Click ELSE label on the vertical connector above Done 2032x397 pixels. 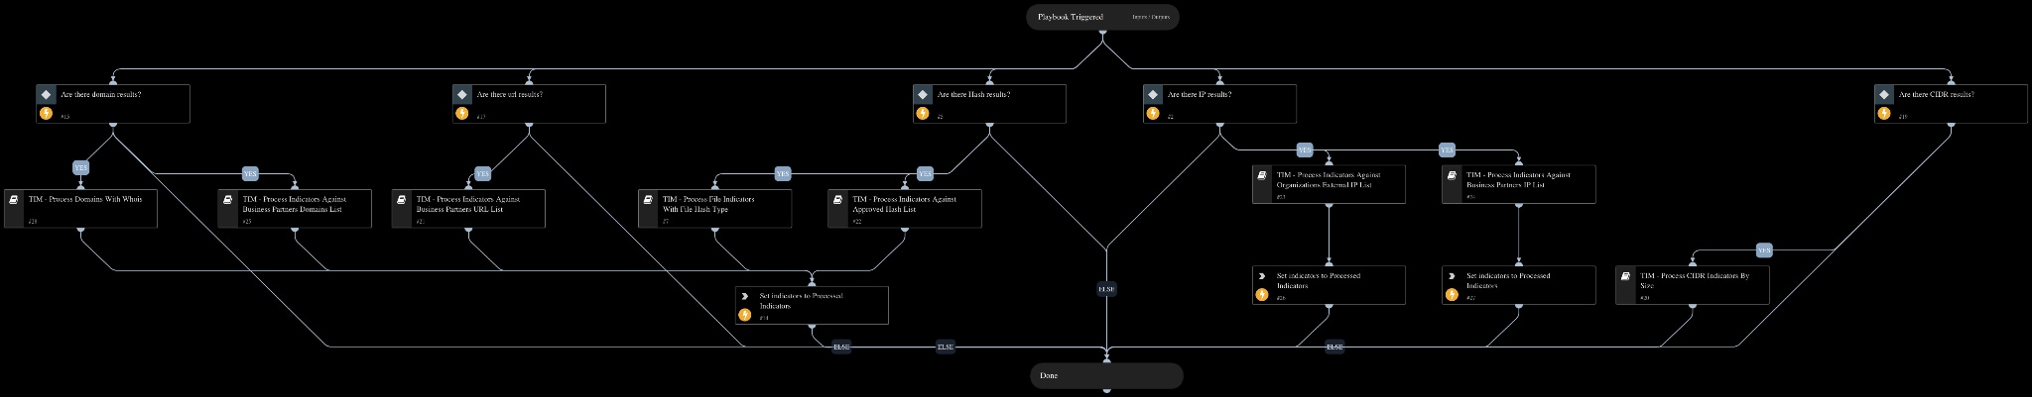click(x=1106, y=289)
